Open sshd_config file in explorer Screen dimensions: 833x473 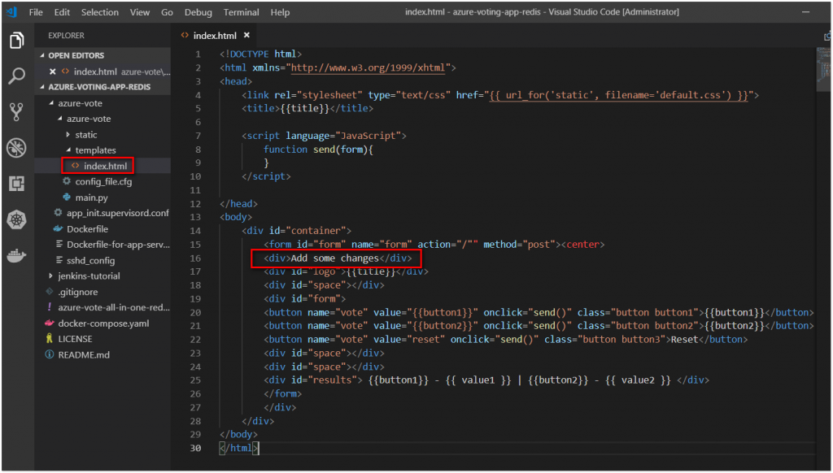(90, 260)
